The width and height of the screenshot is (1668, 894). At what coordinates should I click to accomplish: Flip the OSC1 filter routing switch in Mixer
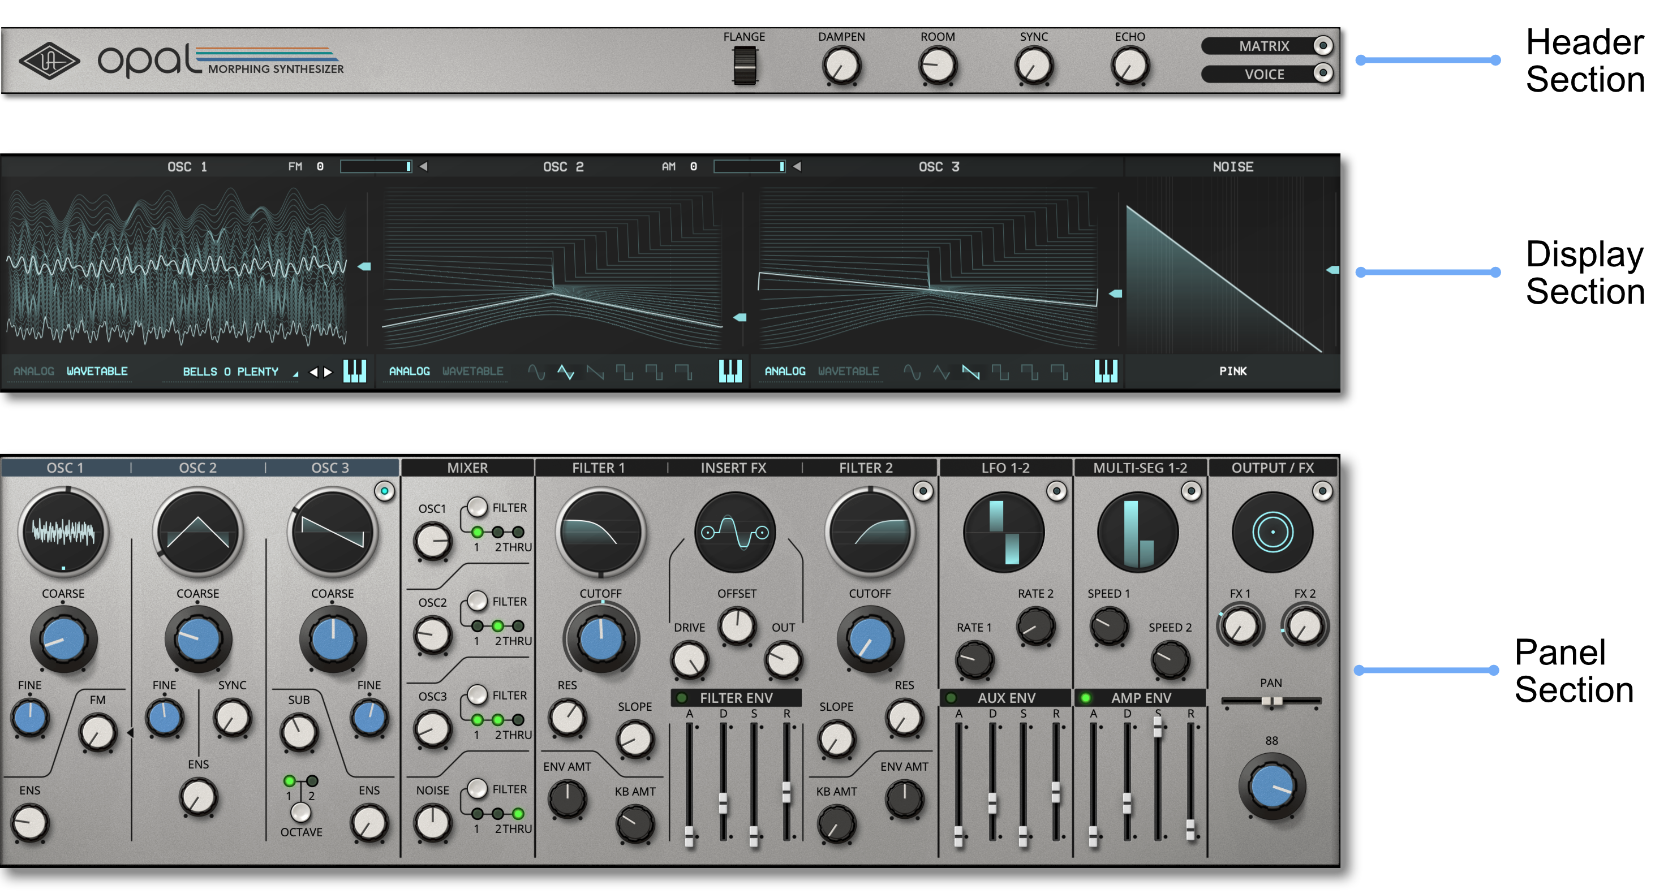coord(477,507)
